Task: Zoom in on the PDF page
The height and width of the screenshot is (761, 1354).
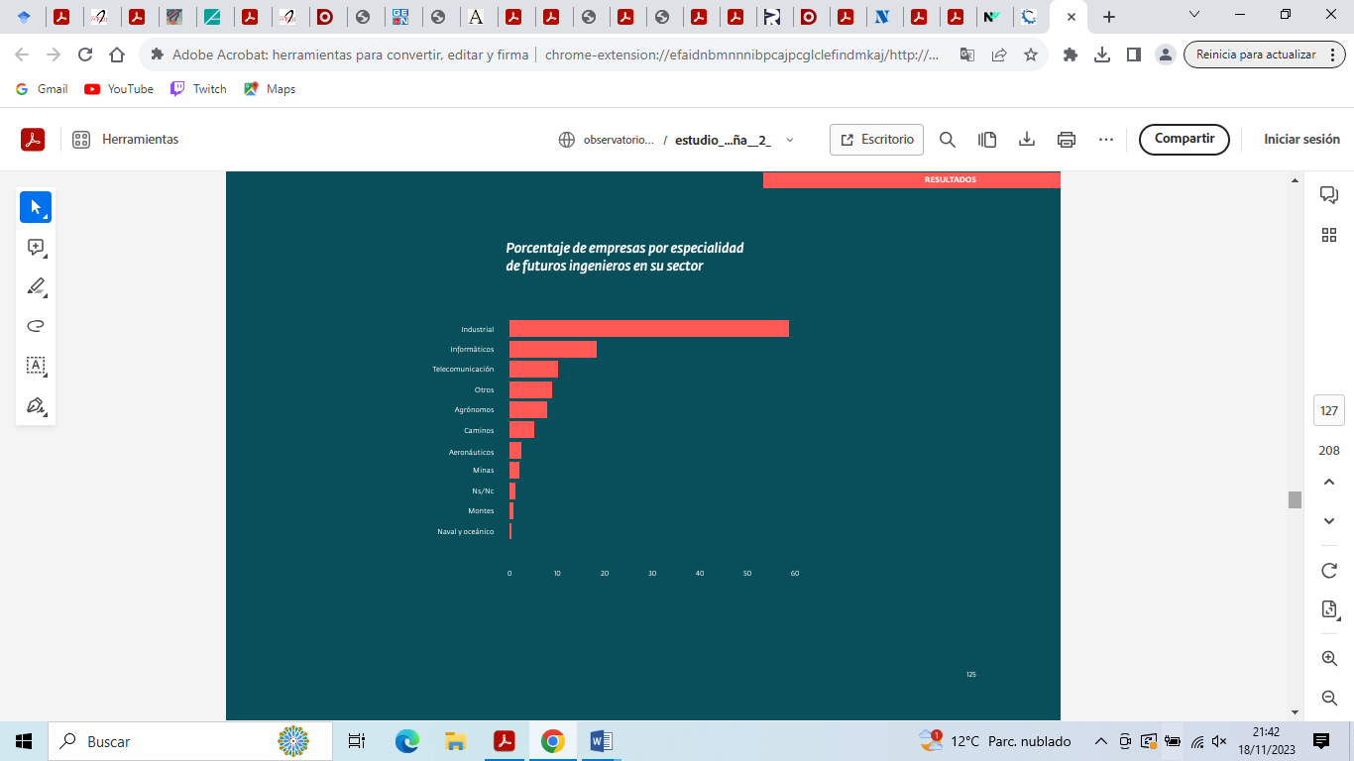Action: click(x=1329, y=658)
